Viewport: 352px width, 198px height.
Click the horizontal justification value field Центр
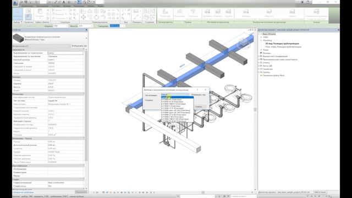click(65, 53)
